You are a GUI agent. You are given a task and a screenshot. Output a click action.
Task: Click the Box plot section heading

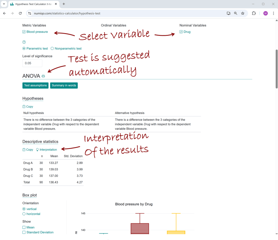(30, 195)
